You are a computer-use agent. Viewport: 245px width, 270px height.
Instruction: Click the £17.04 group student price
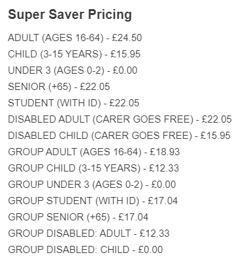[x=163, y=201]
